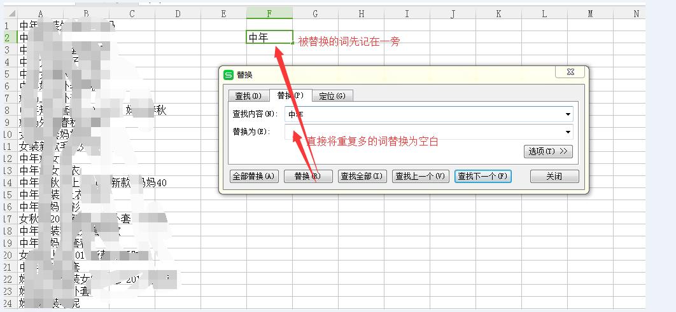Select column N header

click(630, 14)
